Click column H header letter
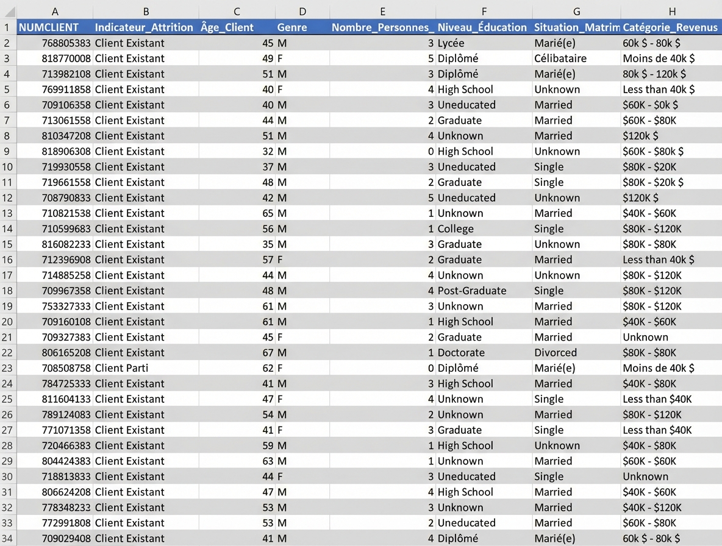 click(x=671, y=12)
